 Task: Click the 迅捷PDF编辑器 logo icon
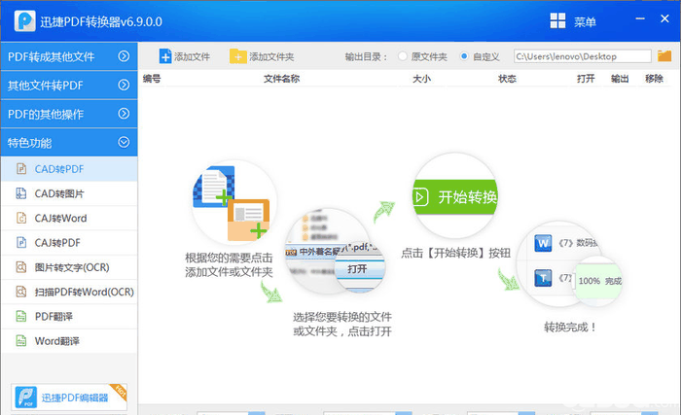coord(25,398)
